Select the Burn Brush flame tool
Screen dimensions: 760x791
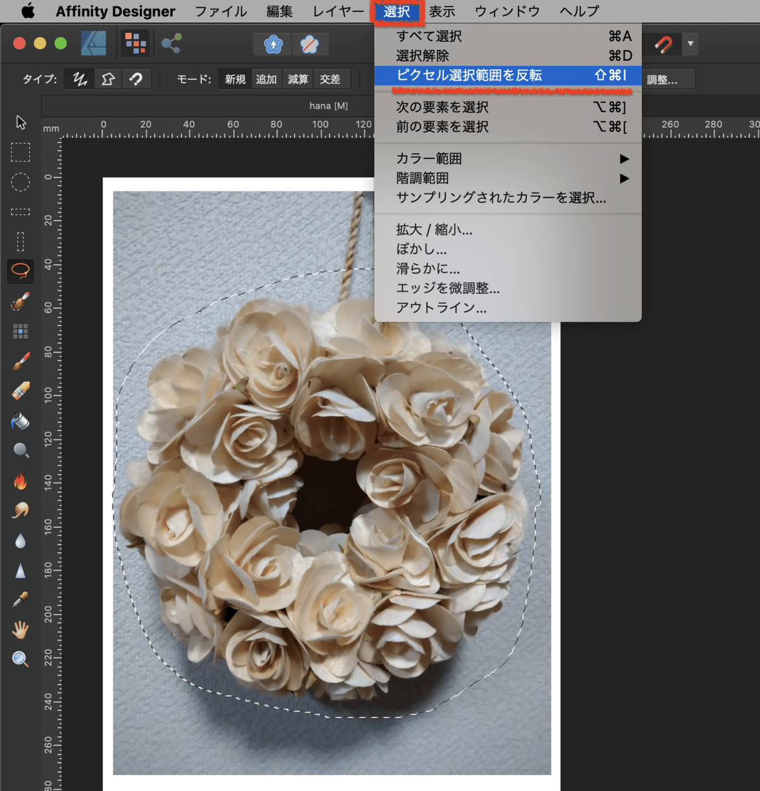[x=20, y=481]
